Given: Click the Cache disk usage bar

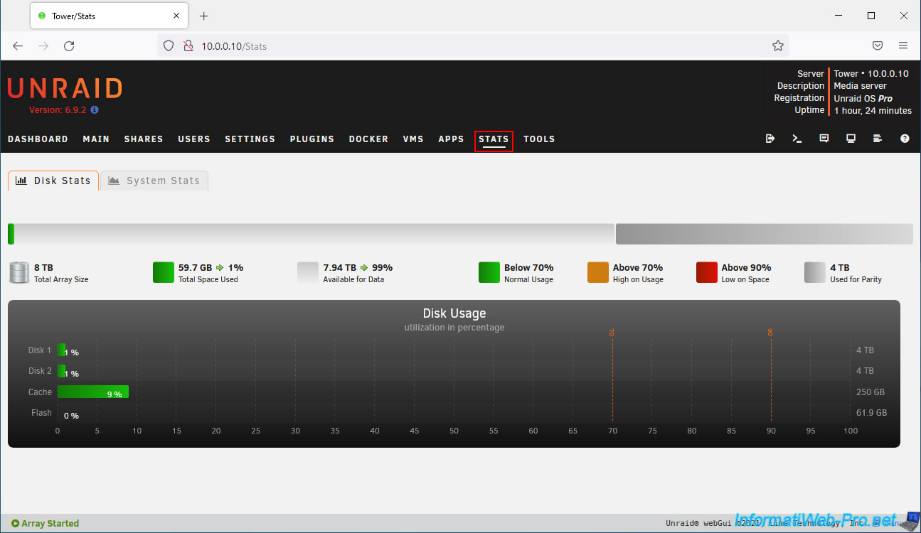Looking at the screenshot, I should point(92,392).
